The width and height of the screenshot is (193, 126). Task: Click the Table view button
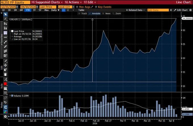(81, 10)
